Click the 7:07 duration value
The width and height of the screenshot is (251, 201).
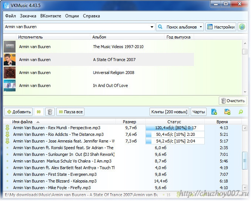pyautogui.click(x=224, y=174)
